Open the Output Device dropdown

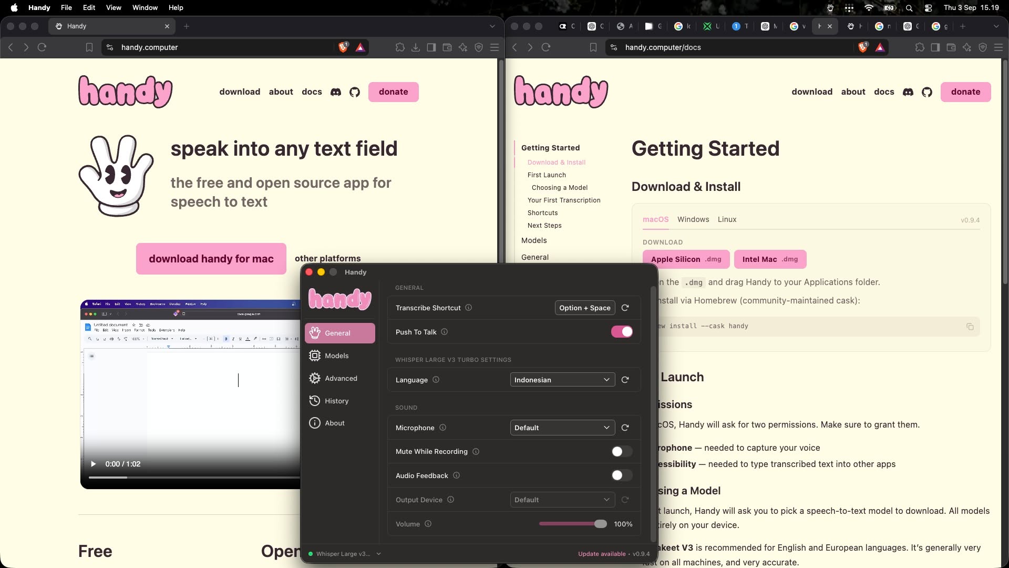pos(562,500)
